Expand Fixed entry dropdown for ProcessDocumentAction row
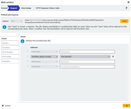 pos(44,67)
